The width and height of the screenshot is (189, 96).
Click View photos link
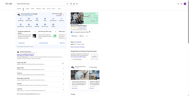(x=22, y=43)
